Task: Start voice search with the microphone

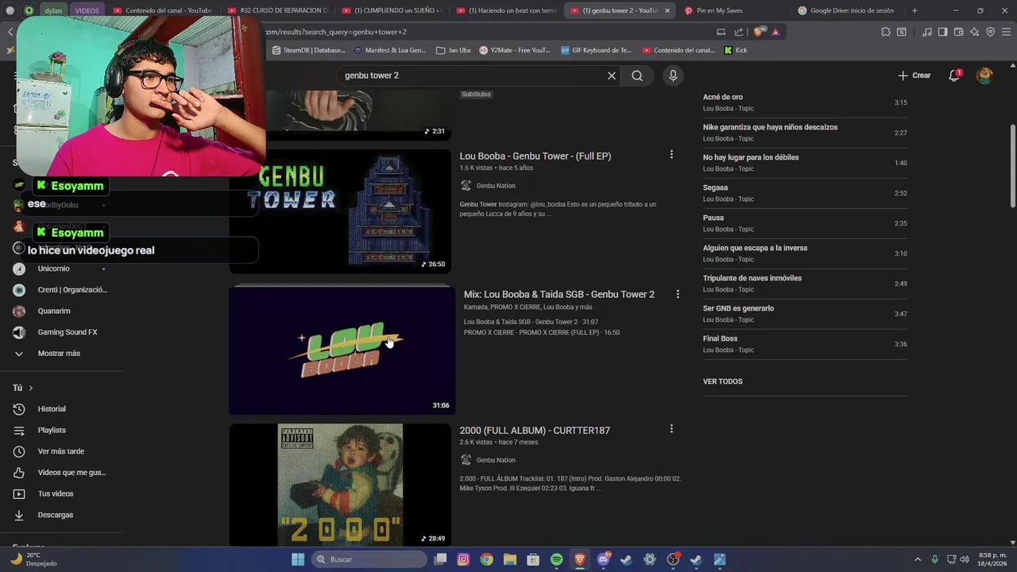Action: click(x=673, y=75)
